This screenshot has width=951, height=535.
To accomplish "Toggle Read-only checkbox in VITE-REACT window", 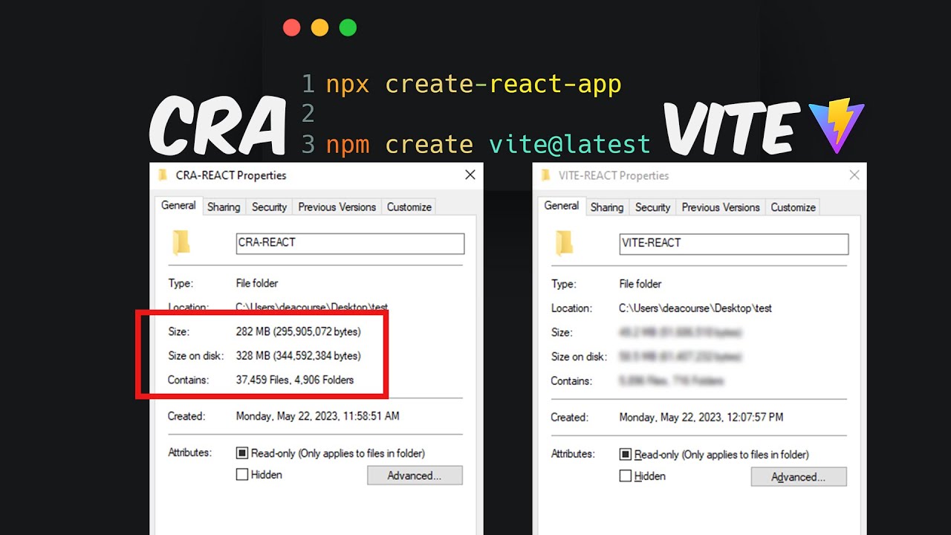I will coord(626,455).
